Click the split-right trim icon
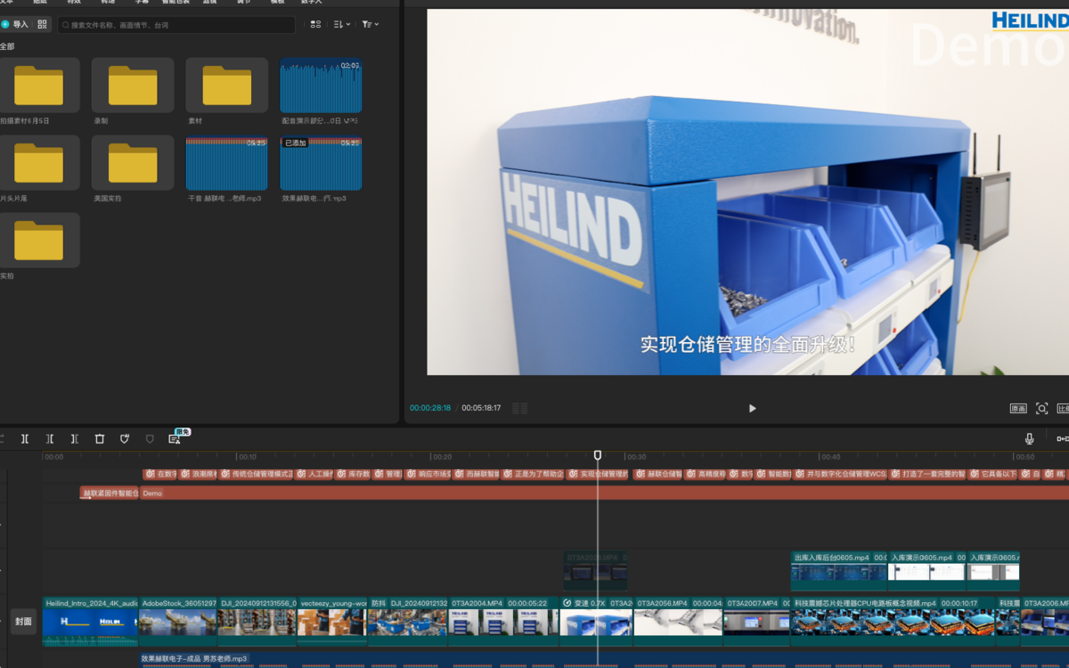1069x668 pixels. pyautogui.click(x=75, y=439)
